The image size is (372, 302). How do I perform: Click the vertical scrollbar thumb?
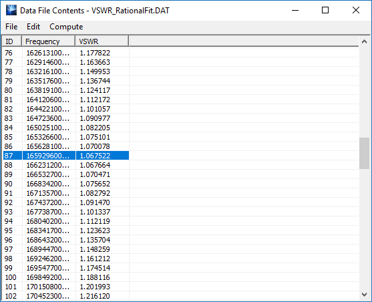click(364, 153)
